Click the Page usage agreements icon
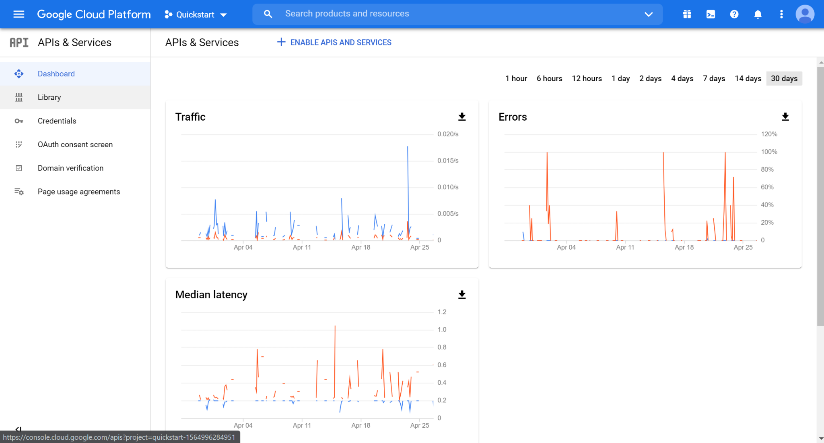The height and width of the screenshot is (443, 824). tap(19, 191)
